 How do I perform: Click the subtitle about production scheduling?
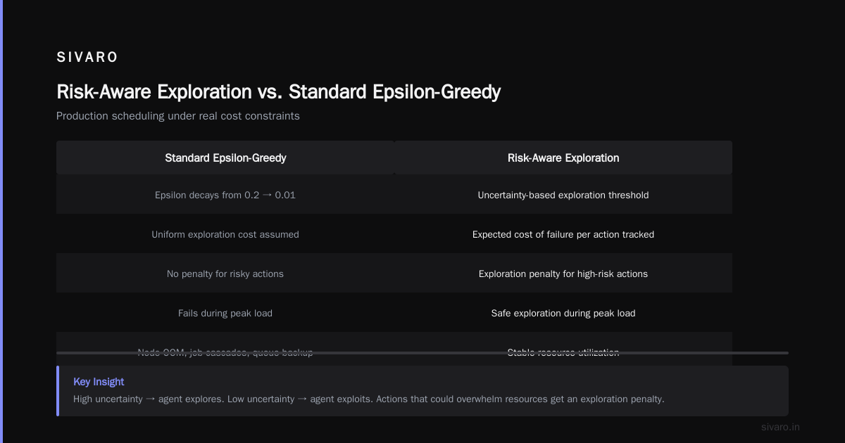pyautogui.click(x=178, y=116)
